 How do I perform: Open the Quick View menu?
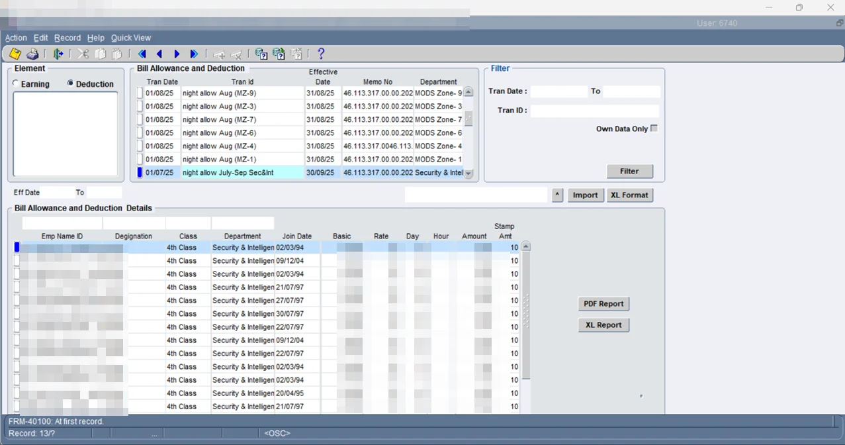pos(130,38)
